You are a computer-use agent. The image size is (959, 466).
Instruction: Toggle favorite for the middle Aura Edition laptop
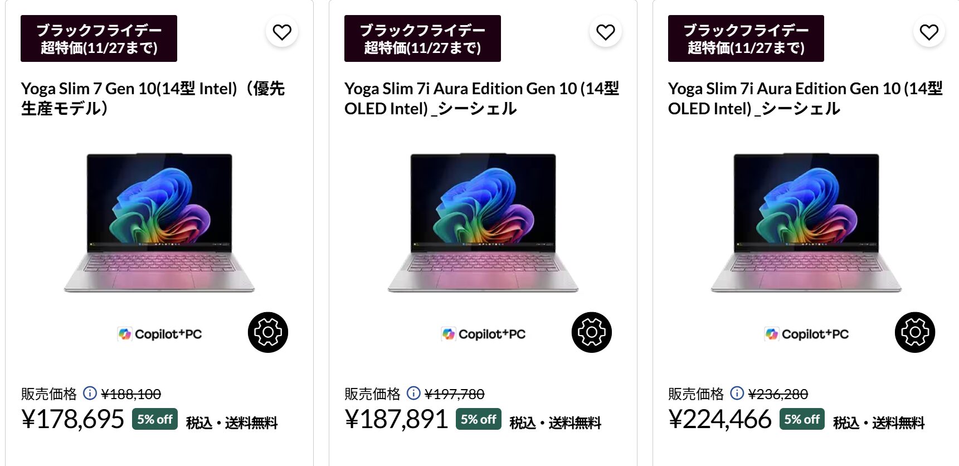604,32
